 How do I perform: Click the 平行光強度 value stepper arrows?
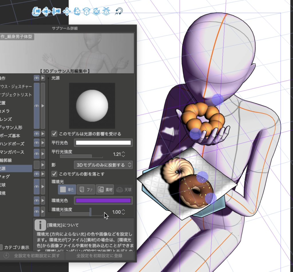[123, 154]
